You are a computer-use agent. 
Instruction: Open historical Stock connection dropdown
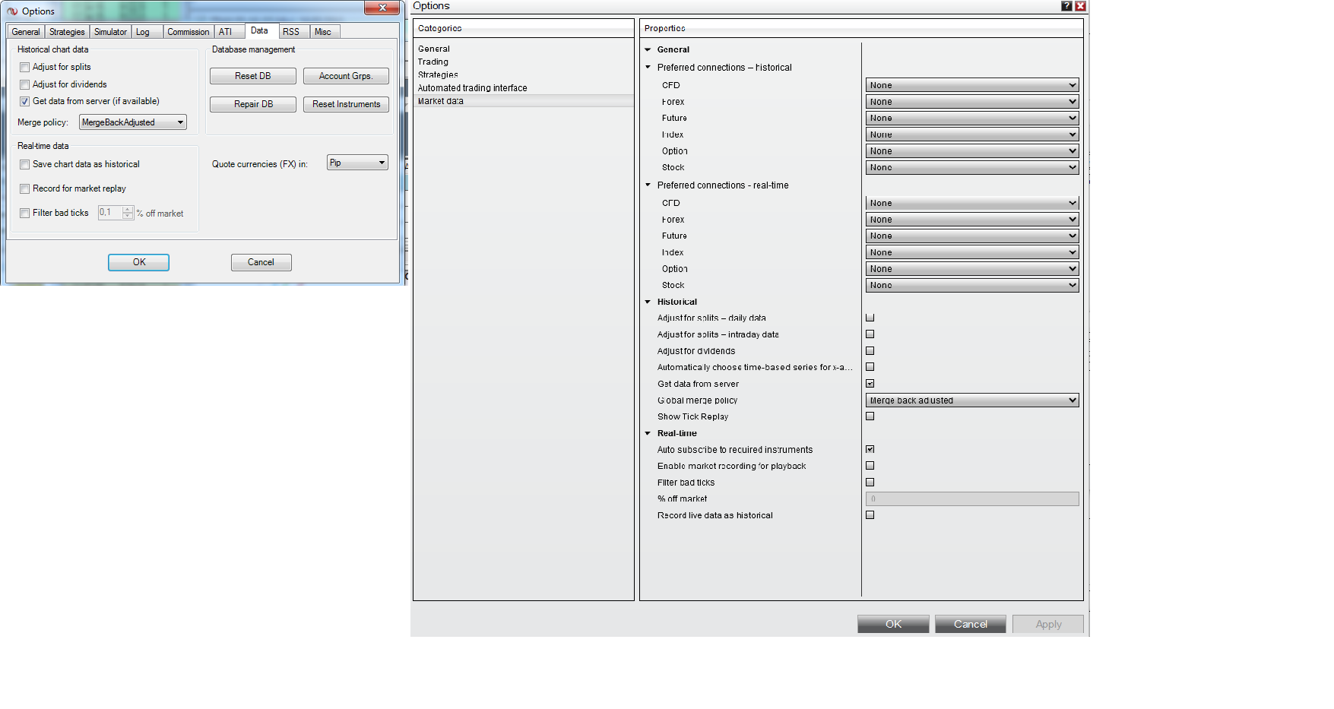972,167
